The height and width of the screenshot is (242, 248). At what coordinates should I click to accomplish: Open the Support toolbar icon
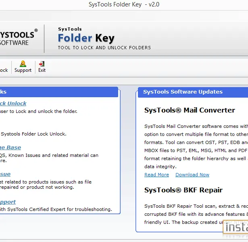pyautogui.click(x=23, y=64)
